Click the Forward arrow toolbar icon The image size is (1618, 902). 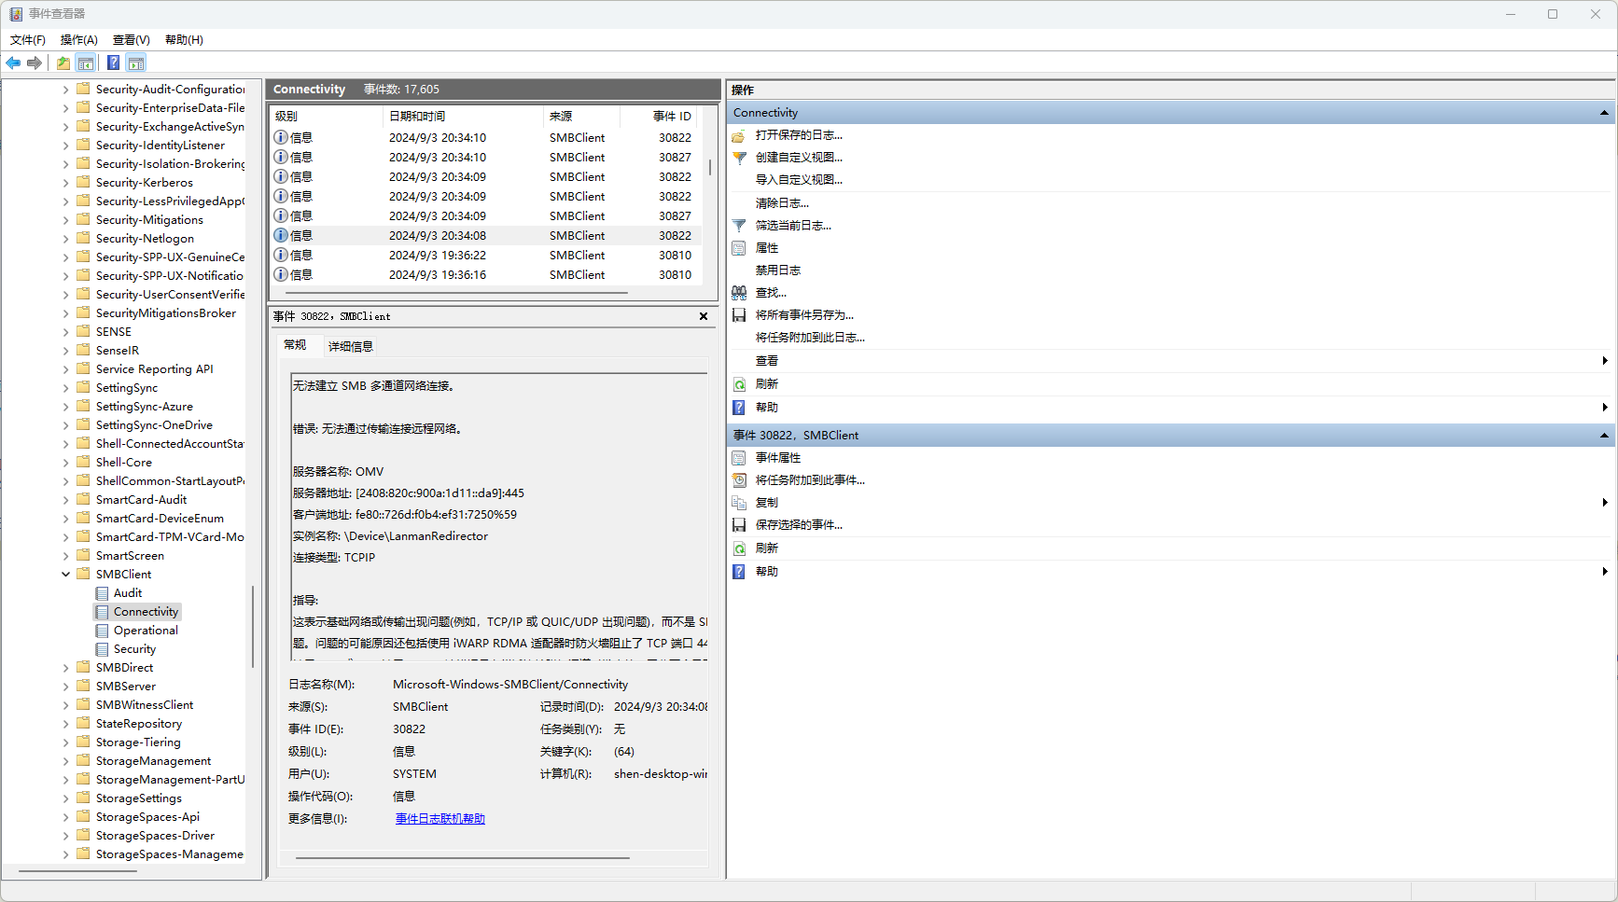35,62
